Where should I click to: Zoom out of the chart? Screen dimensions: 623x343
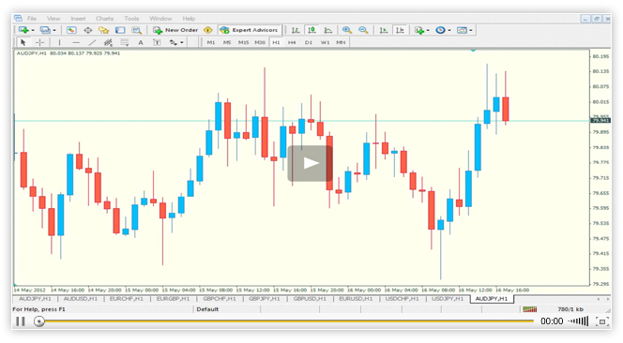(363, 30)
